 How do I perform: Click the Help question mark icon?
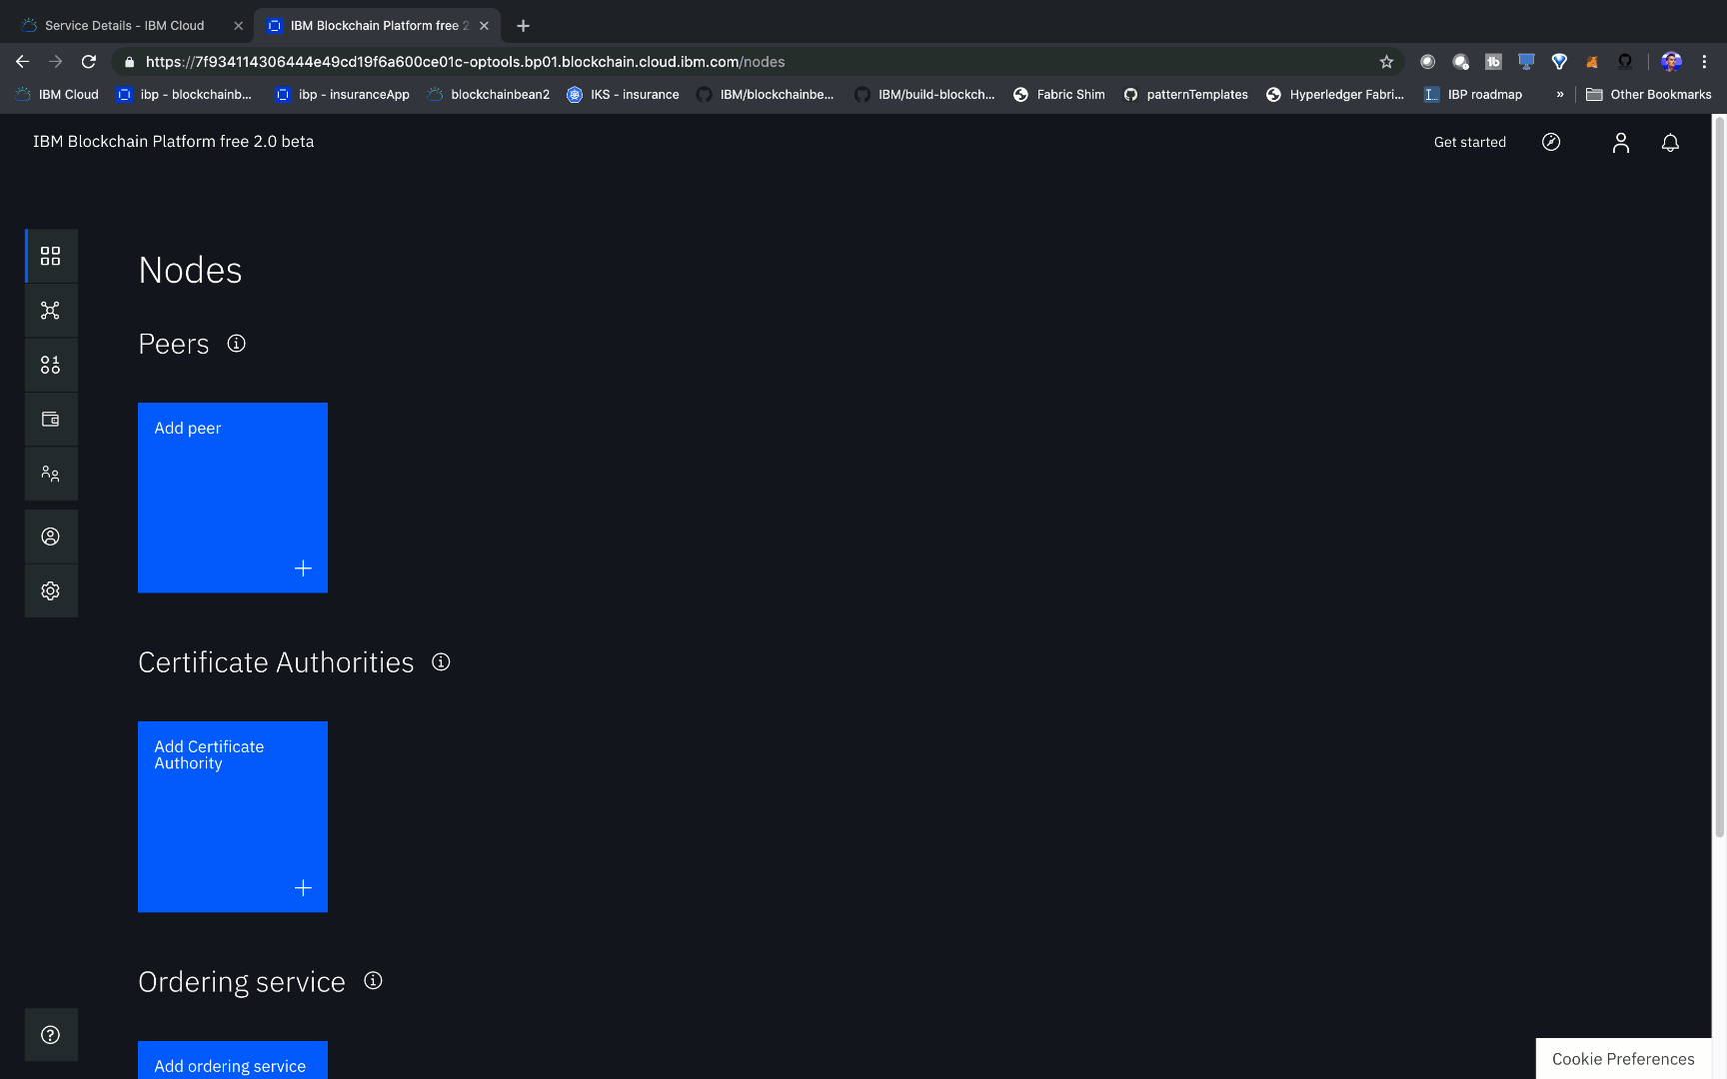tap(51, 1035)
